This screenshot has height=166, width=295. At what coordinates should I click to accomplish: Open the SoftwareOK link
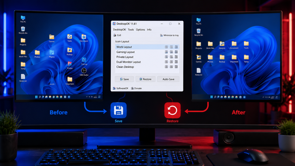pos(121,88)
